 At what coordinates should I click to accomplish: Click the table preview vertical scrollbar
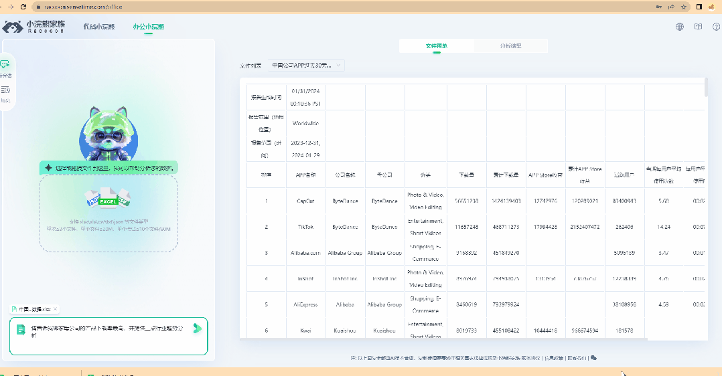point(706,88)
